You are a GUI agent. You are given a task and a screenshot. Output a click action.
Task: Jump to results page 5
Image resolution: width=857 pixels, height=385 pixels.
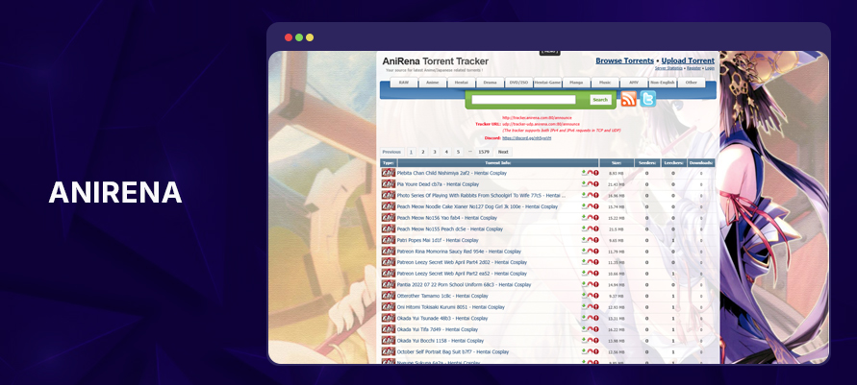point(458,152)
